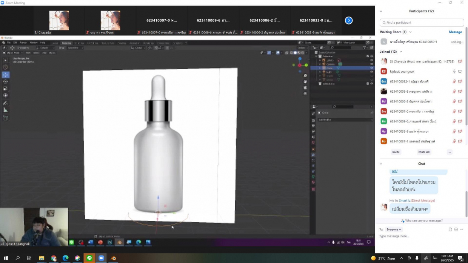Click the Find a participant search box
The height and width of the screenshot is (263, 468).
422,23
